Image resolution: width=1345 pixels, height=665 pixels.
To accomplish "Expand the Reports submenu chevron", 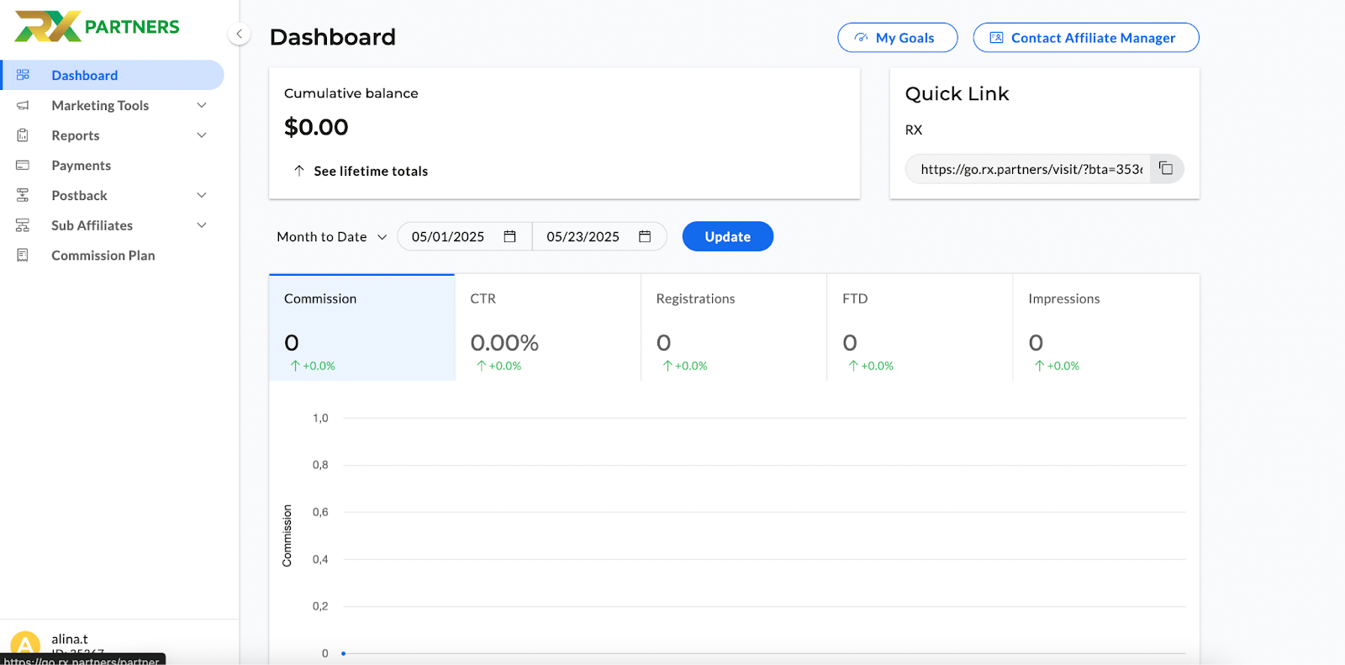I will 201,135.
